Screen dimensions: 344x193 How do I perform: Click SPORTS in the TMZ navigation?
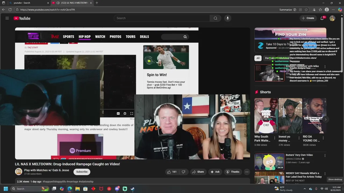click(69, 37)
